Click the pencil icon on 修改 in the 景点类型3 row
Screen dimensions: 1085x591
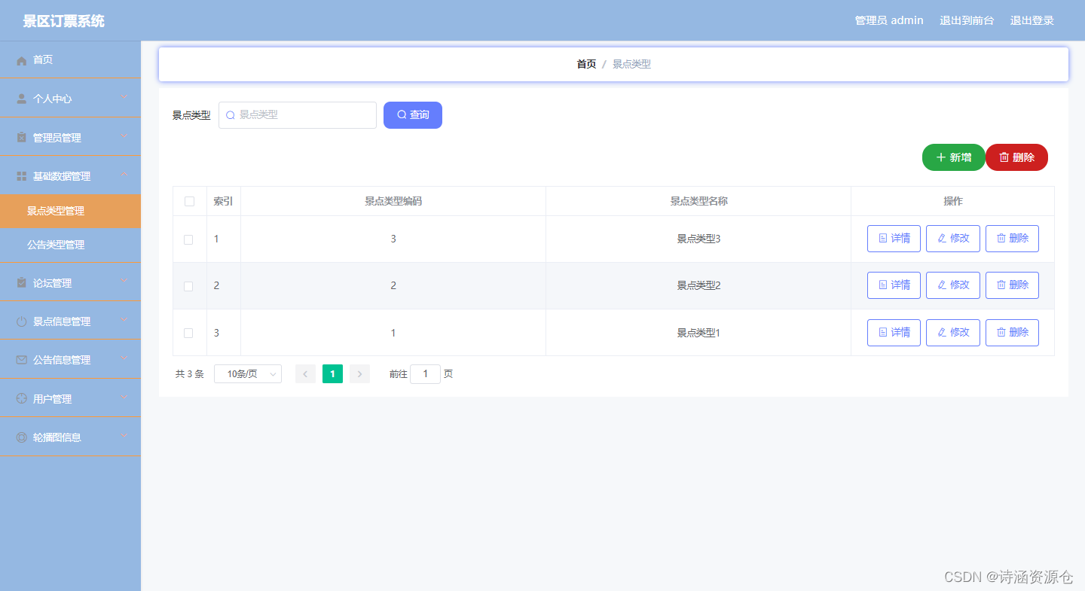click(x=942, y=238)
